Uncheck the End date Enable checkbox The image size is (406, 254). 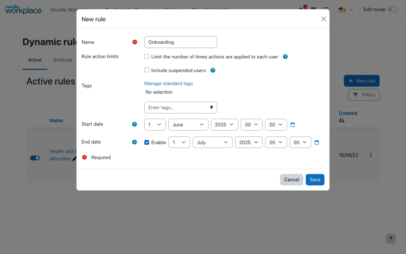(147, 142)
